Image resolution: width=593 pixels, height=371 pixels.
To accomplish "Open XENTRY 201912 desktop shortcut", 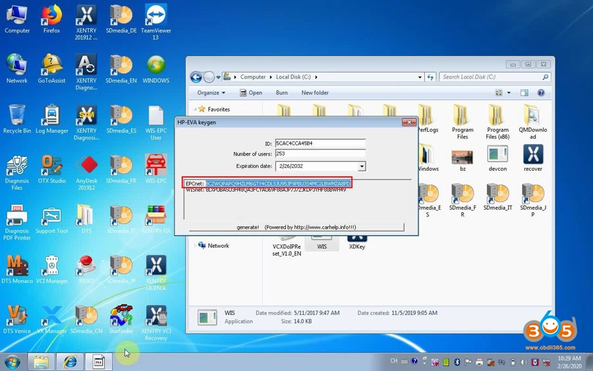I will (x=86, y=22).
